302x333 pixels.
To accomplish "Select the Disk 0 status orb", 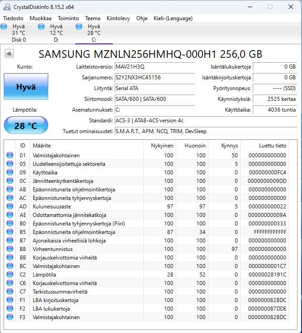I will [4, 27].
